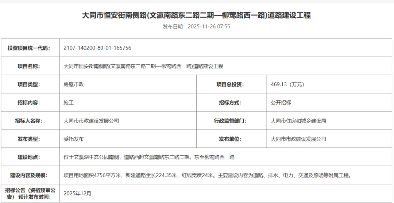Click the amount 469.13（万元）
The height and width of the screenshot is (203, 394).
tap(287, 84)
